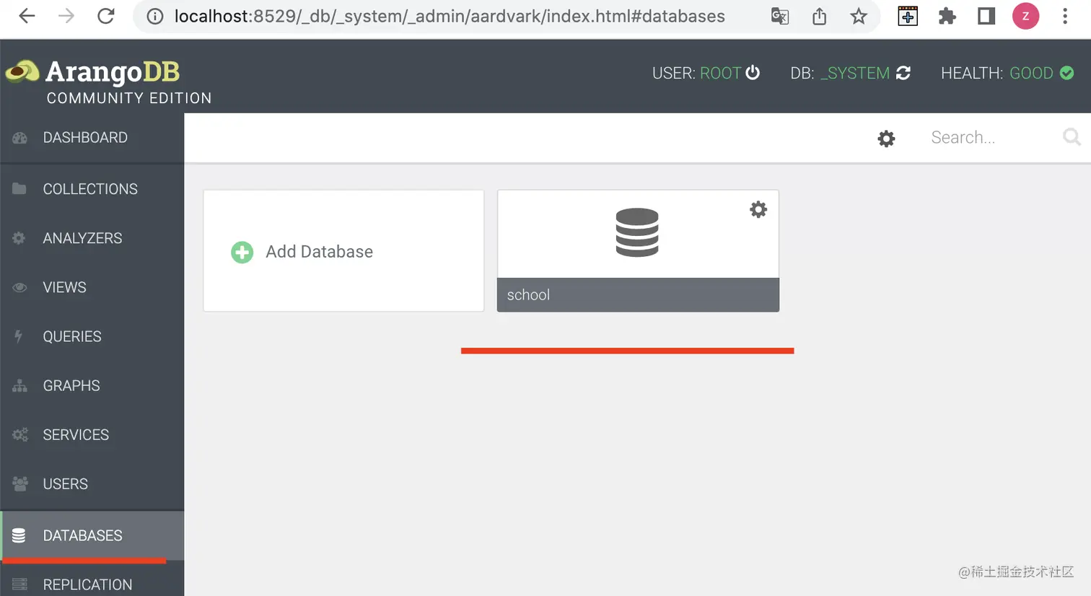Click the Collections folder icon in the sidebar
This screenshot has height=596, width=1091.
point(19,188)
